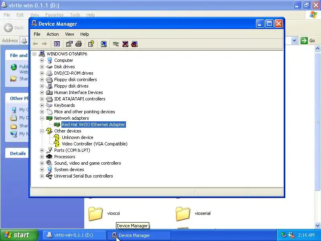
Task: Open the Favorites menu in Explorer window
Action: (54, 15)
